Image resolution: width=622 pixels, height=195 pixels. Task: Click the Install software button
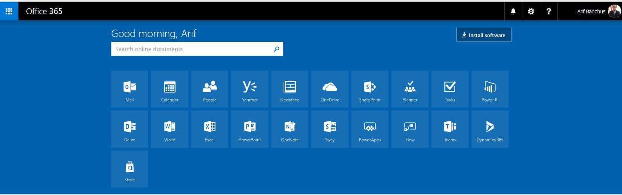[x=484, y=35]
